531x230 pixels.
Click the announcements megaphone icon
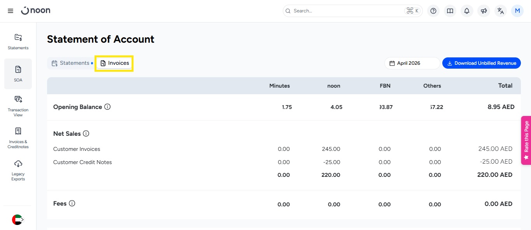[x=484, y=11]
